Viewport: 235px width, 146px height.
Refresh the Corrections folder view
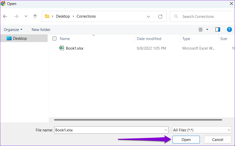pyautogui.click(x=160, y=17)
